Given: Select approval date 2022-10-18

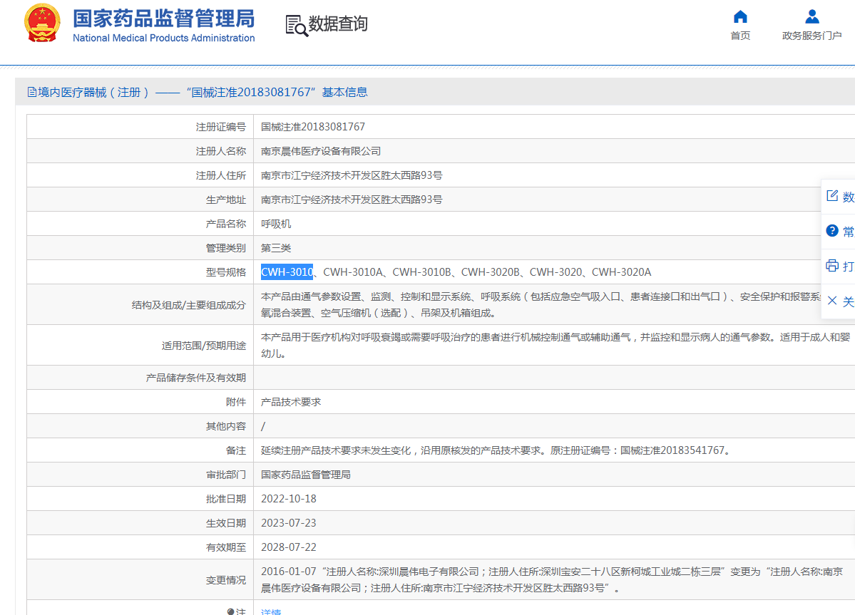Looking at the screenshot, I should tap(289, 499).
